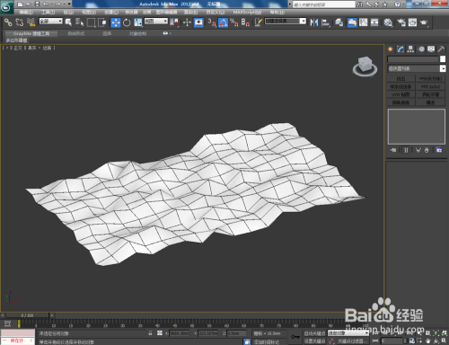Image resolution: width=449 pixels, height=345 pixels.
Task: Toggle the Spinner Snap button
Action: click(x=245, y=22)
